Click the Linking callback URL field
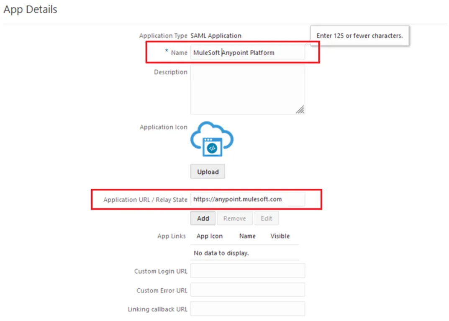Screen dimensions: 449x321 [248, 309]
